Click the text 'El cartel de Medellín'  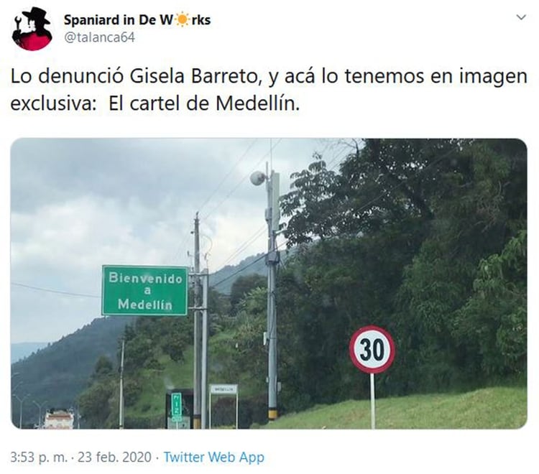click(204, 103)
